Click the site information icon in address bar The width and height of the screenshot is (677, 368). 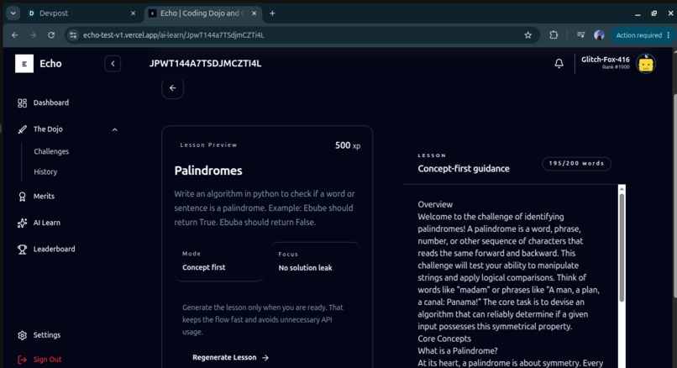point(73,35)
